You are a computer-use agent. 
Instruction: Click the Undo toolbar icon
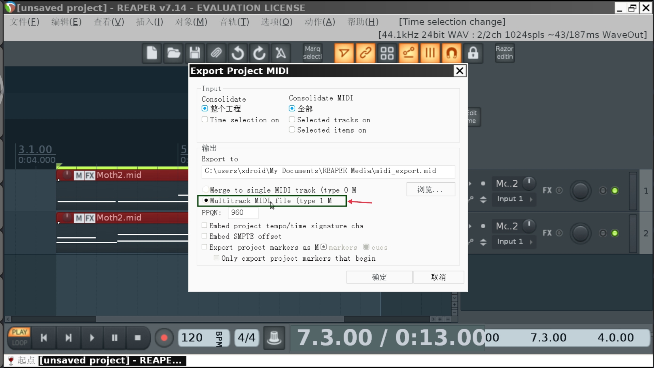point(238,53)
